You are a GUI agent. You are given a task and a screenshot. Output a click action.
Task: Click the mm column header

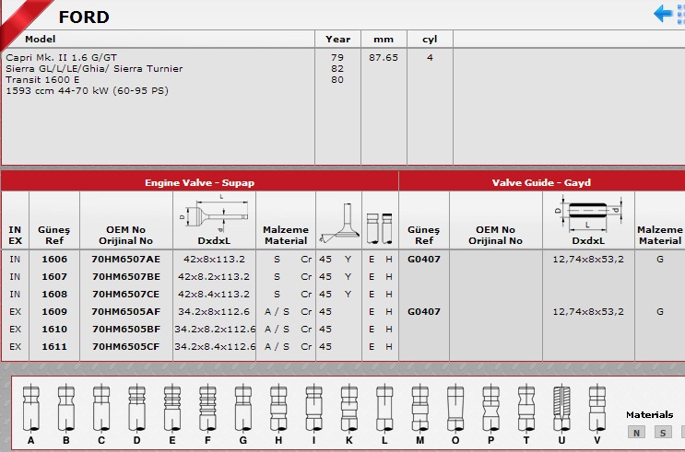pos(384,40)
